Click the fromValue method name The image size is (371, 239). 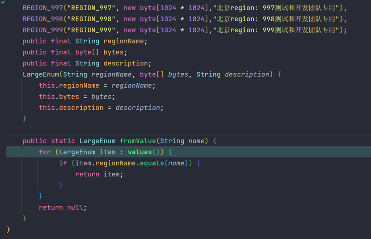138,141
